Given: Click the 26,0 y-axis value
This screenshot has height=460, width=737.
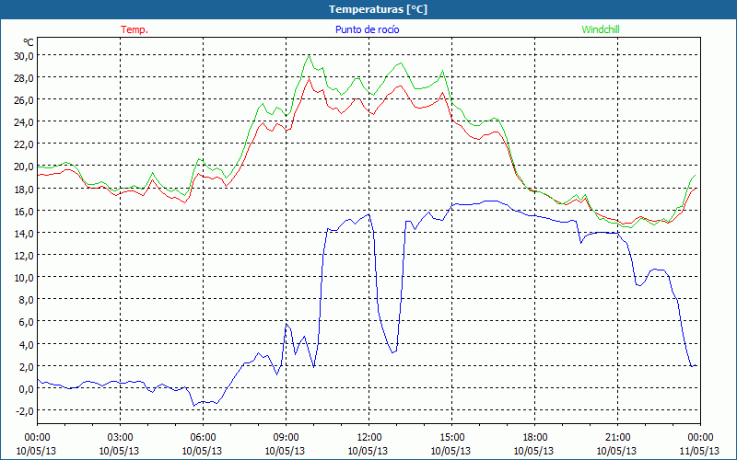Looking at the screenshot, I should click(x=24, y=100).
